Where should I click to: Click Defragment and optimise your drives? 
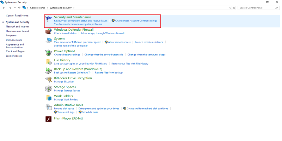point(99,109)
